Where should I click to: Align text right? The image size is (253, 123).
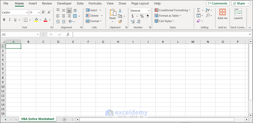click(69, 16)
